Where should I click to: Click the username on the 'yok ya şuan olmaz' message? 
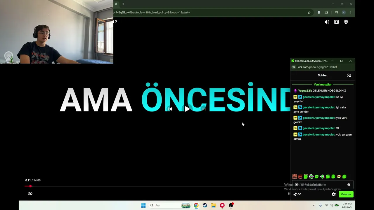pyautogui.click(x=319, y=134)
